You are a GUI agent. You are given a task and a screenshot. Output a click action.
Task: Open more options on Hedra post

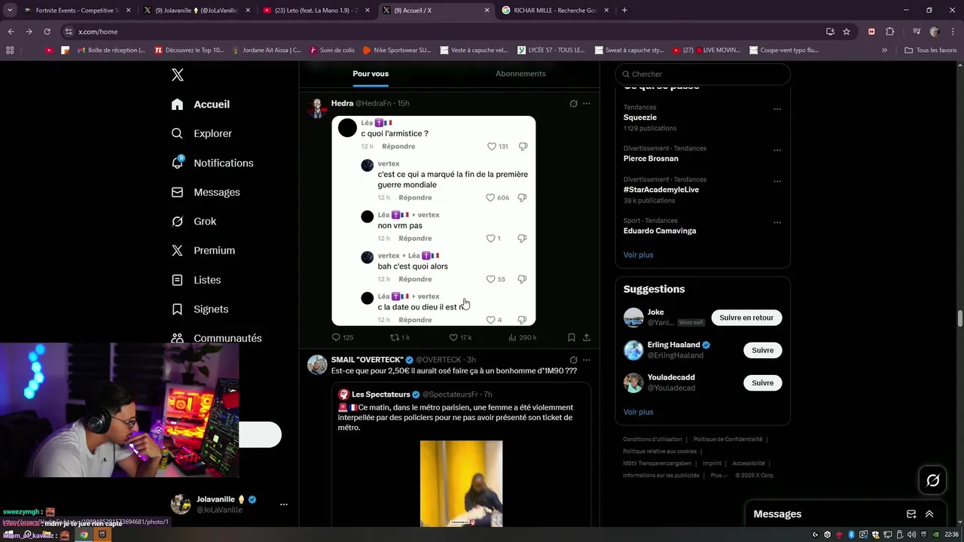587,104
